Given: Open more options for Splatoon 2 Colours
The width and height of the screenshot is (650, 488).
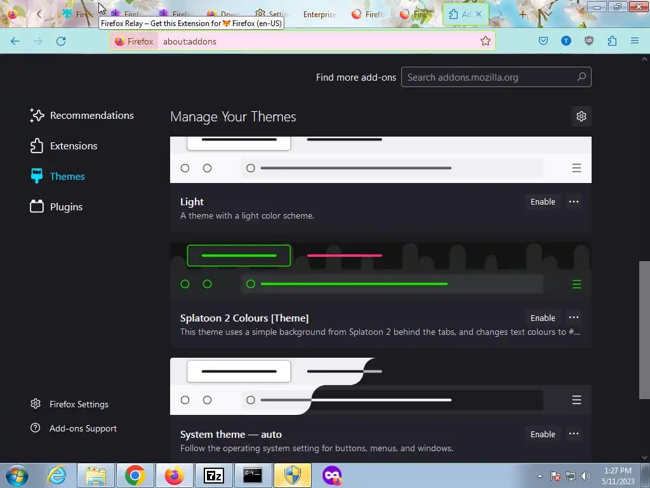Looking at the screenshot, I should tap(574, 318).
